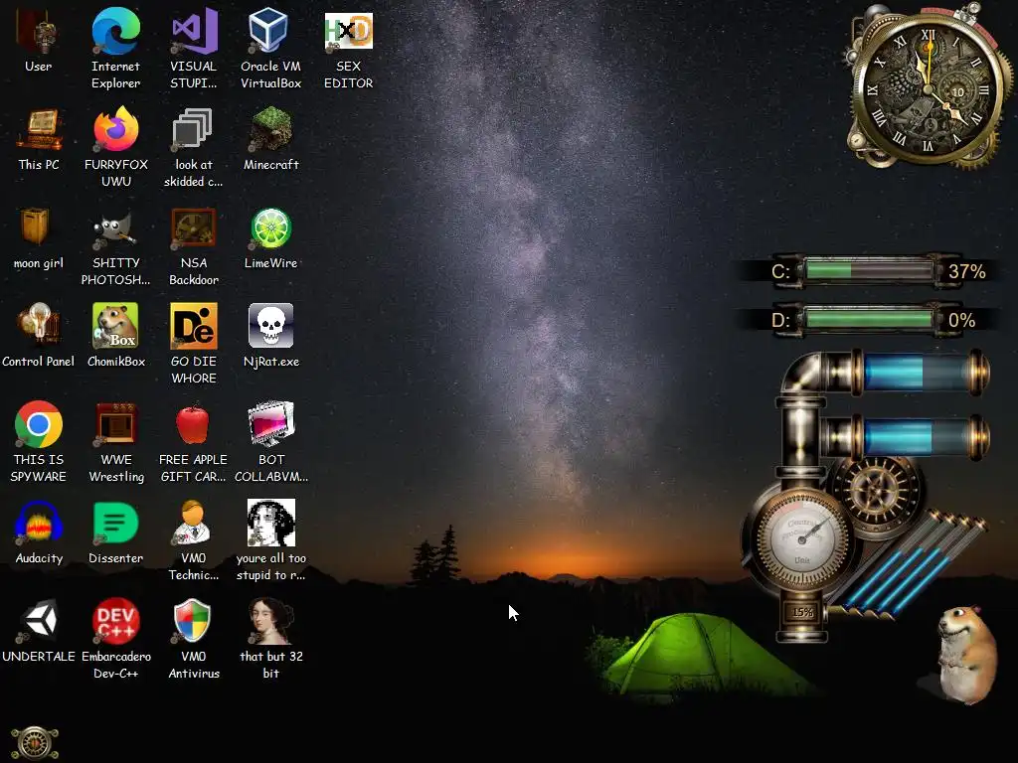The height and width of the screenshot is (763, 1018).
Task: Launch Oracle VM VirtualBox
Action: (270, 31)
